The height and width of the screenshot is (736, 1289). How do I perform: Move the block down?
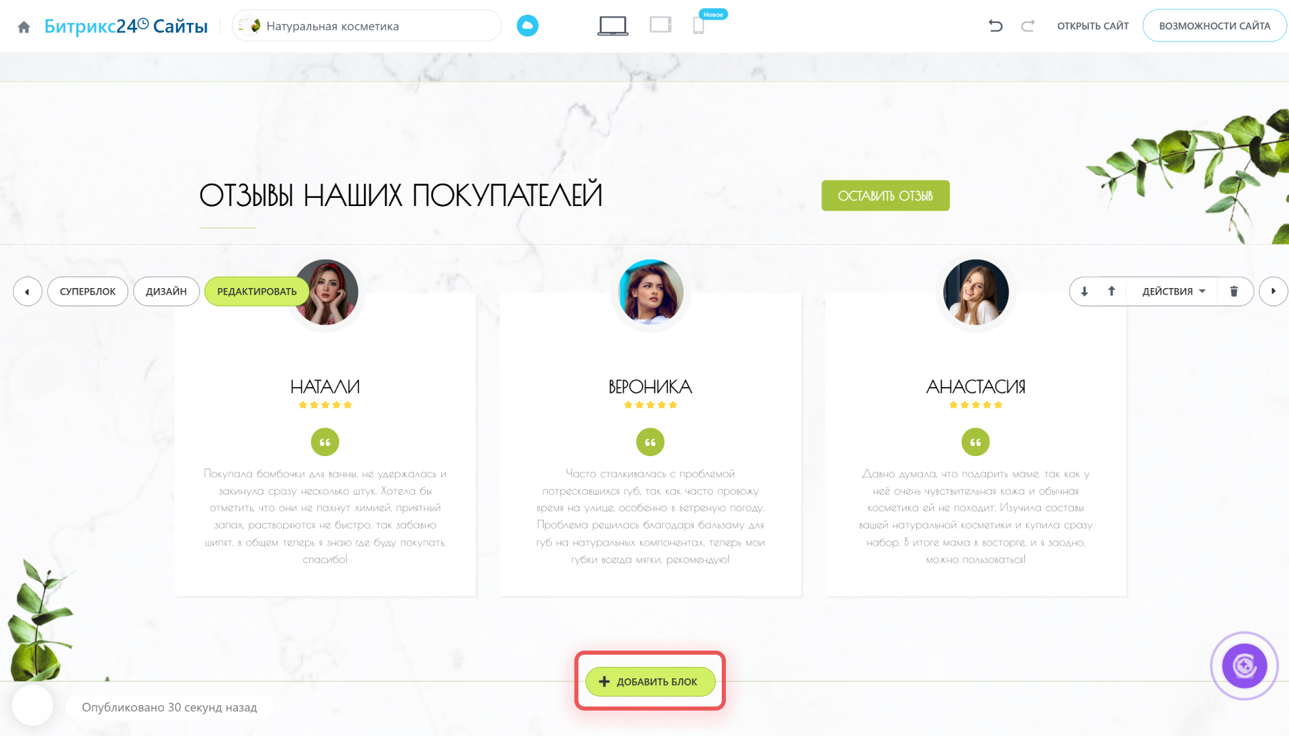click(x=1084, y=291)
